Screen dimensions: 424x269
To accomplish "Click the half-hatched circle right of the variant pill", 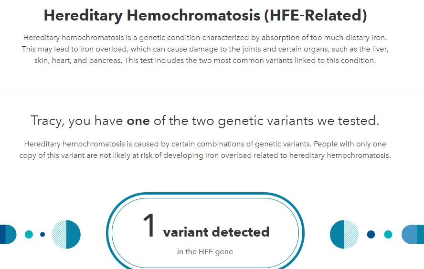I will [x=344, y=234].
